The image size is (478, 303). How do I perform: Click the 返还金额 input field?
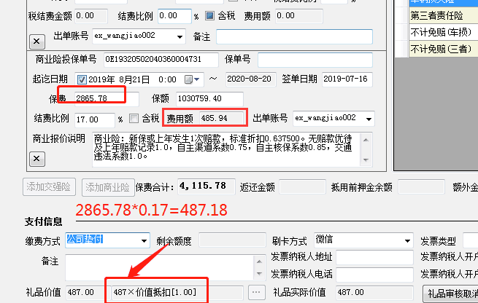tap(302, 186)
